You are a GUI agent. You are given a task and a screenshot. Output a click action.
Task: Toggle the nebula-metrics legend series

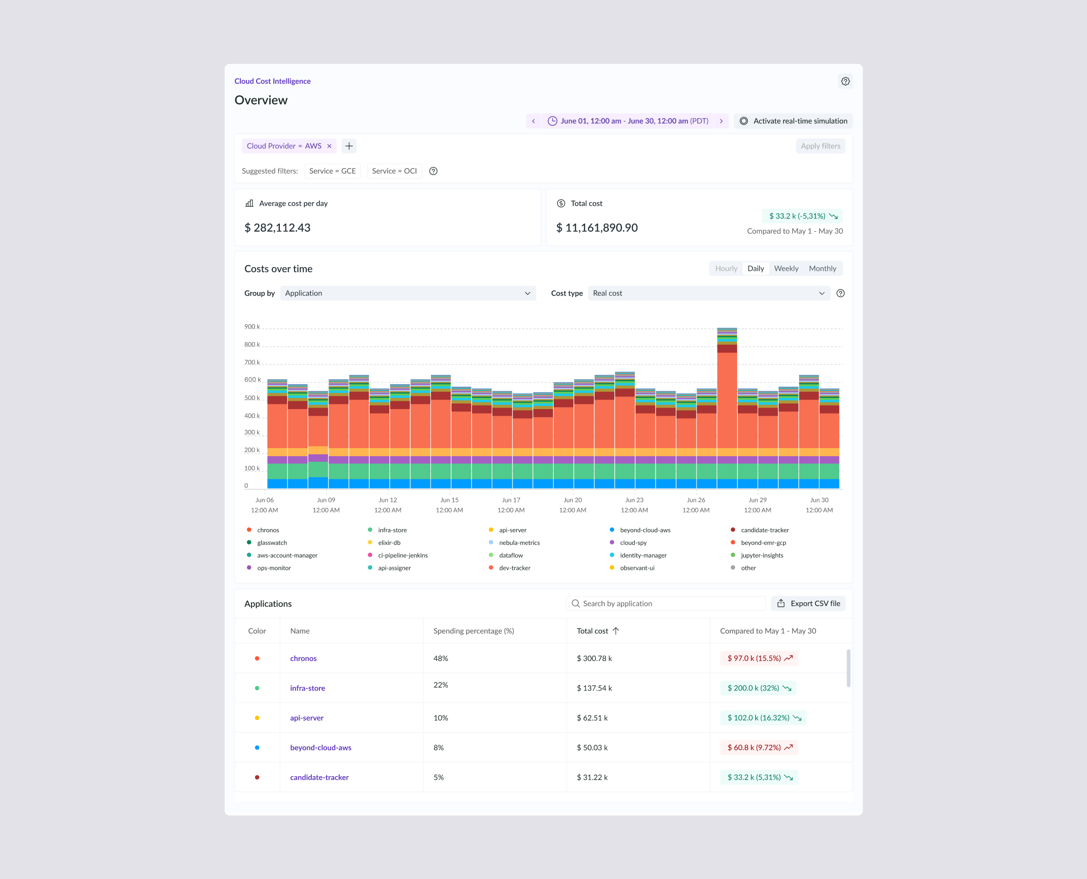click(514, 543)
